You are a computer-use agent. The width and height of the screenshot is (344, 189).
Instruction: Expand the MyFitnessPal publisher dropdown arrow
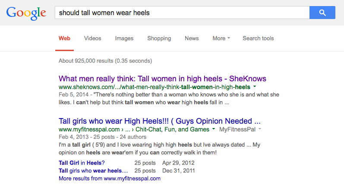[260, 129]
